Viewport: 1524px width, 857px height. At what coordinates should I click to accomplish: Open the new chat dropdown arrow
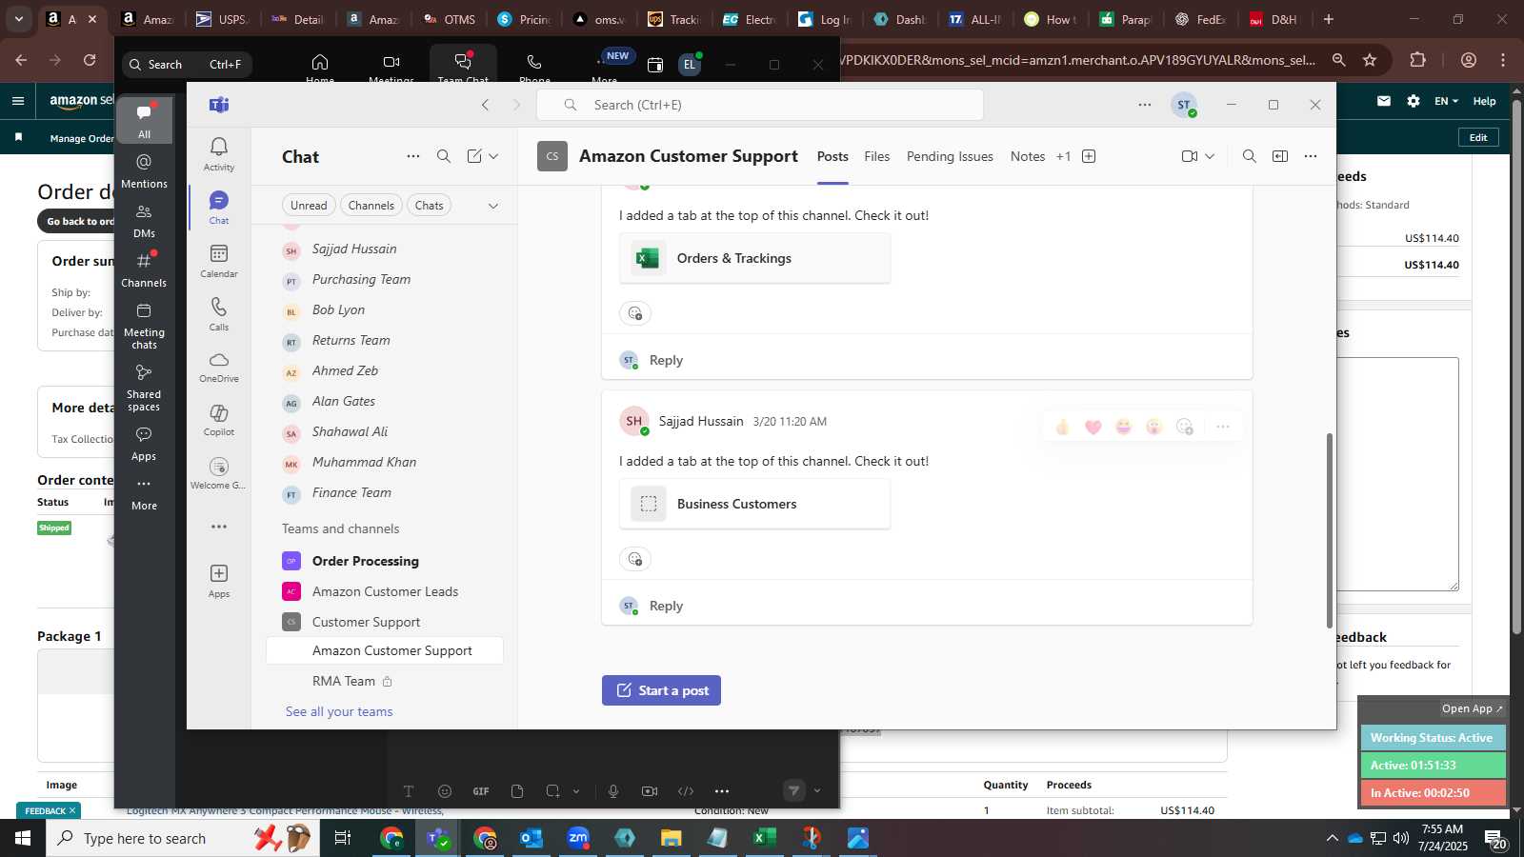click(x=493, y=156)
